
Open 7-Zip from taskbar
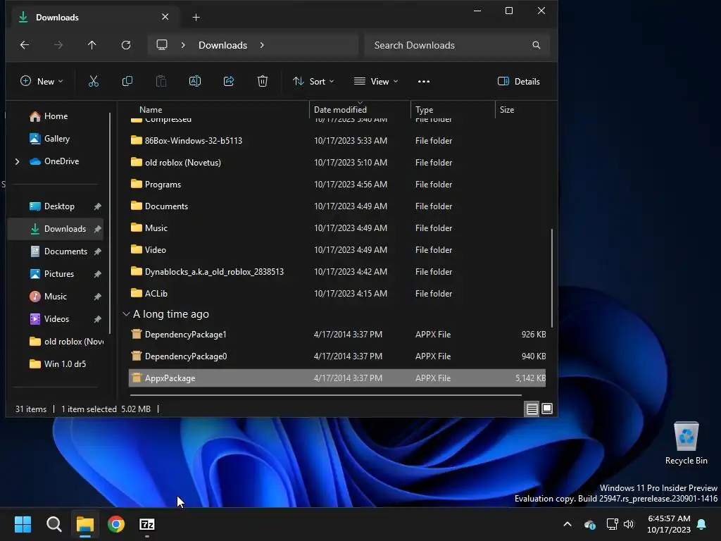pos(147,524)
